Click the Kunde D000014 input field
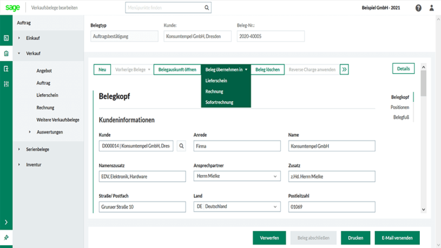 coord(136,146)
